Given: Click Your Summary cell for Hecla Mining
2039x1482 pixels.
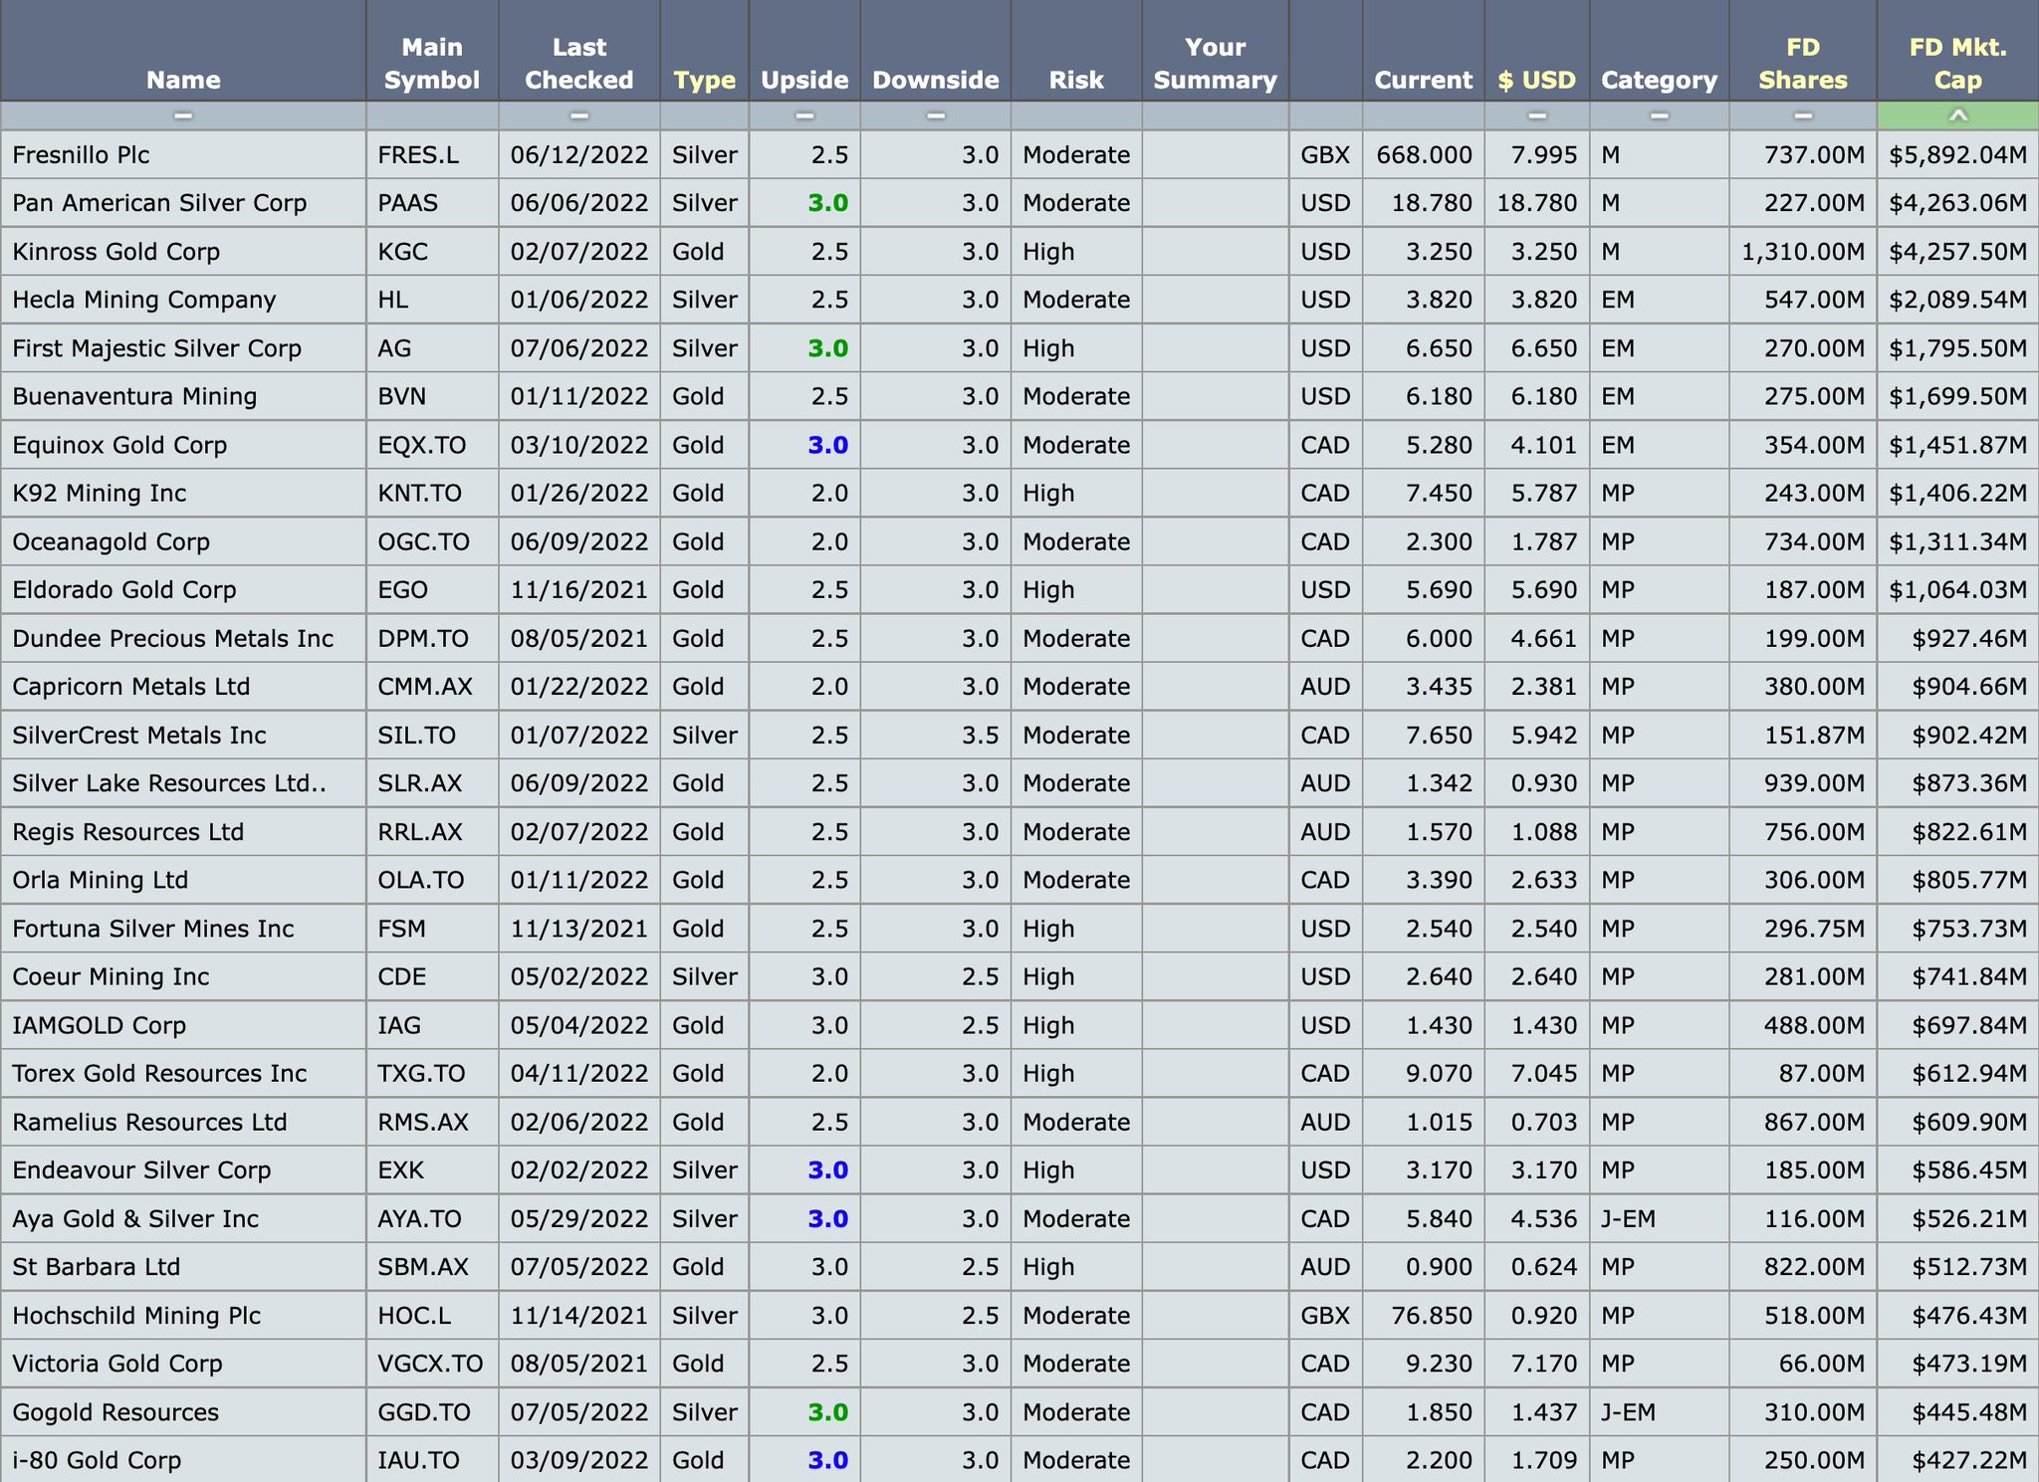Looking at the screenshot, I should 1215,300.
